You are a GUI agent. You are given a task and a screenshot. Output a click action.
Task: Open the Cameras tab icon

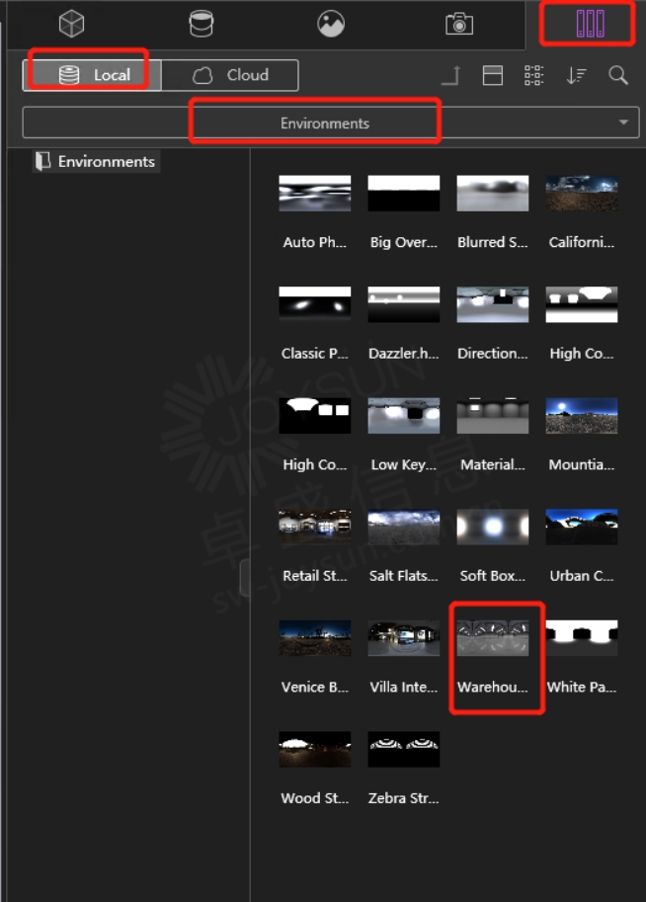tap(459, 24)
